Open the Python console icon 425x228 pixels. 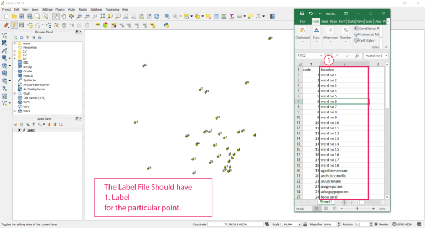[167, 25]
